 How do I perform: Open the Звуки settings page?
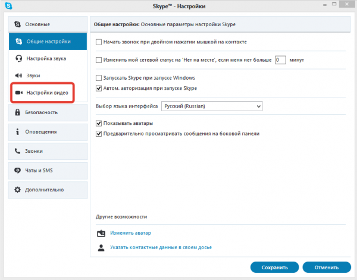[48, 75]
